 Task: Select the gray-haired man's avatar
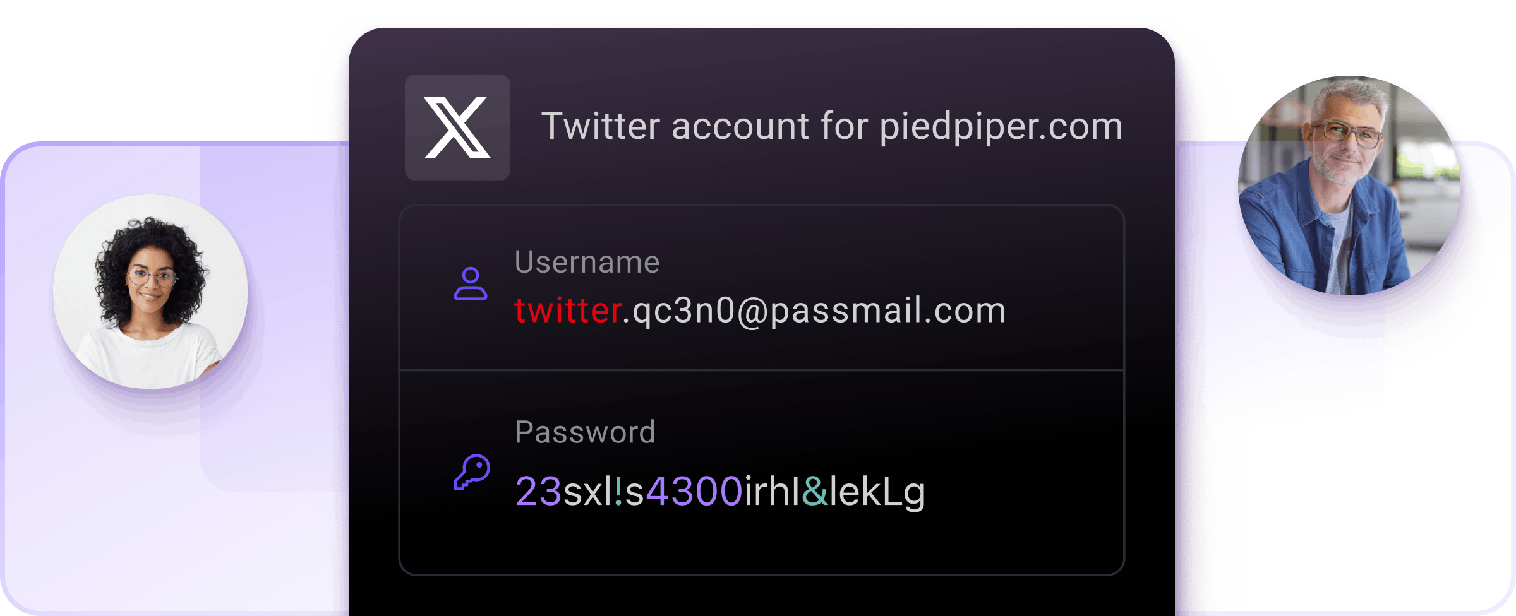coord(1349,186)
